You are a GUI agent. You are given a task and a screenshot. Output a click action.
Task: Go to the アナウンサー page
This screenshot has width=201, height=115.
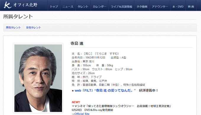click(x=160, y=7)
